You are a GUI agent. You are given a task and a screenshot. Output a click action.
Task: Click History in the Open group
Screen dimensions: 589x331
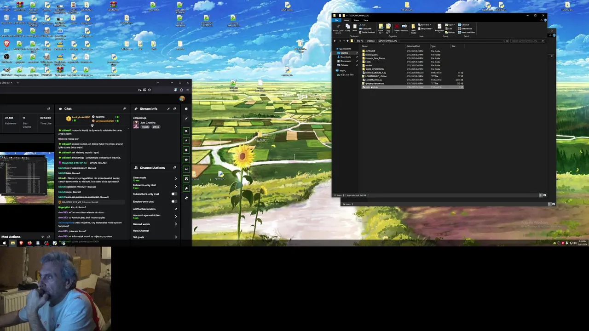[450, 32]
